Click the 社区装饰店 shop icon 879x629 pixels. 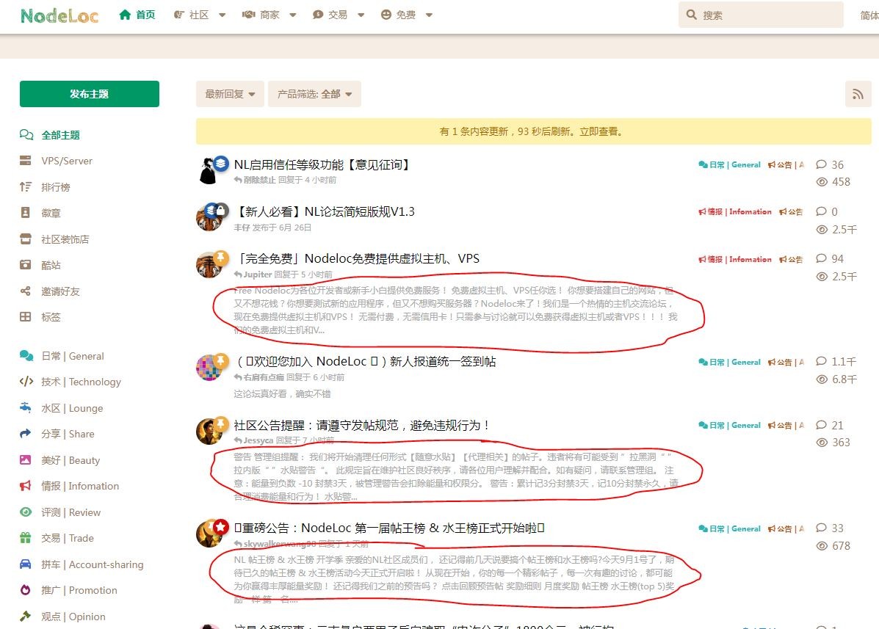click(x=25, y=239)
